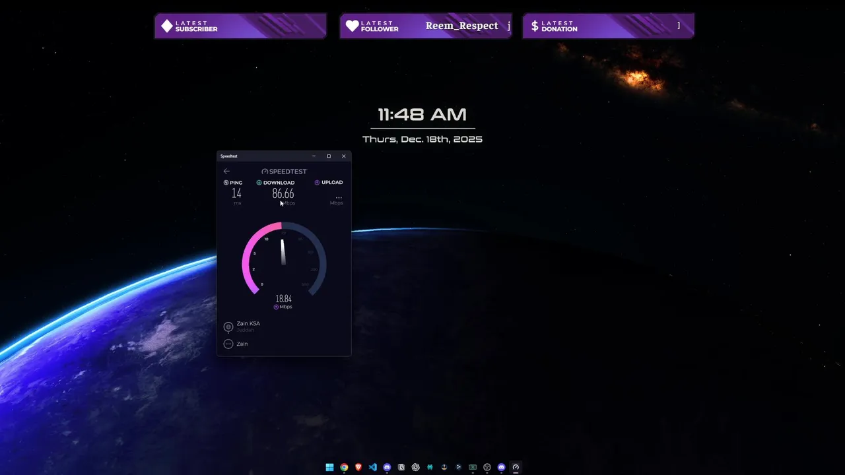This screenshot has width=845, height=475.
Task: Click the 14 ms ping value
Action: [x=236, y=193]
